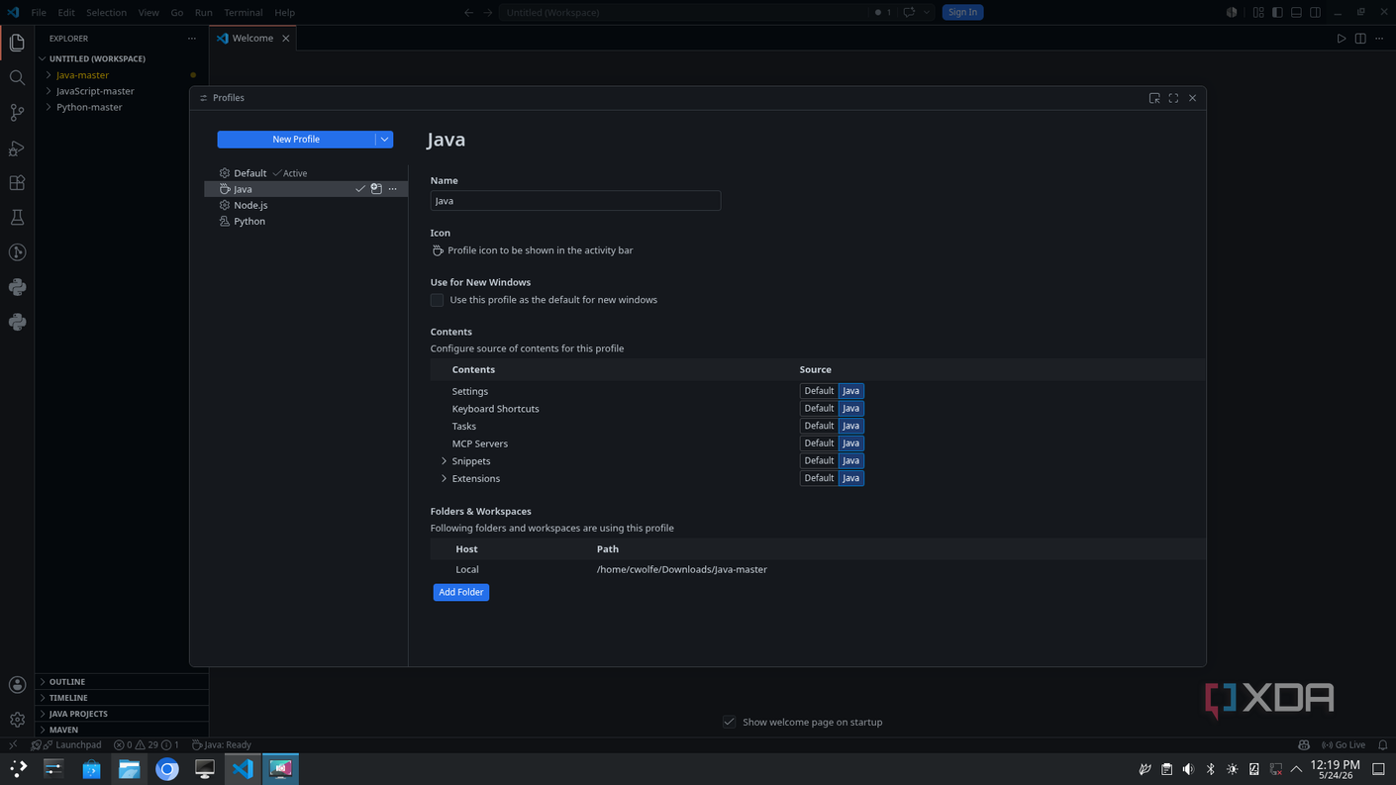Click the Add Folder button

click(x=461, y=592)
